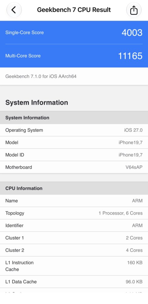
Task: Select the Model ID row
Action: [x=74, y=155]
